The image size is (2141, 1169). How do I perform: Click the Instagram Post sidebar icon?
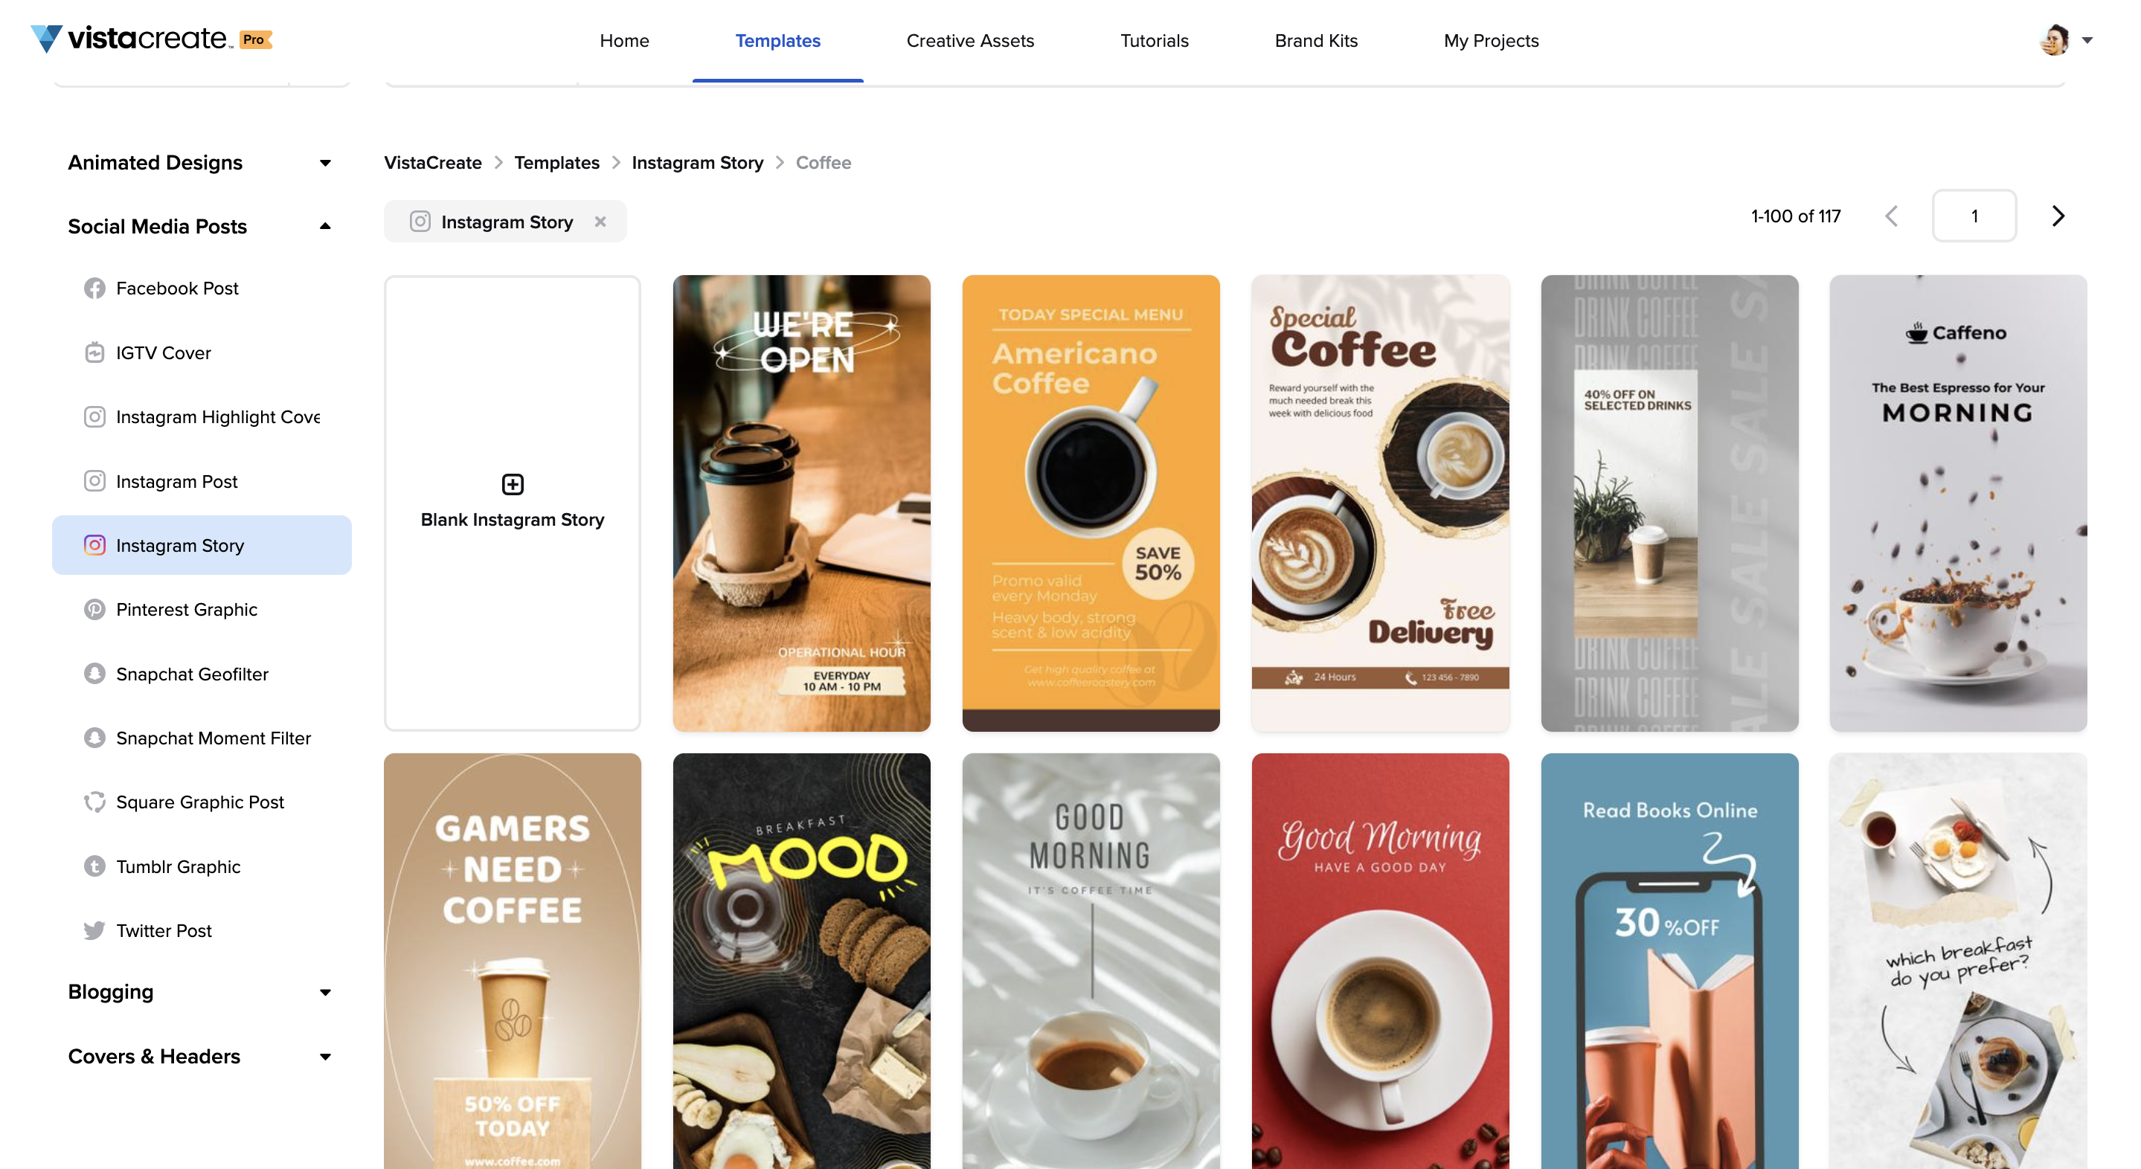pyautogui.click(x=94, y=480)
